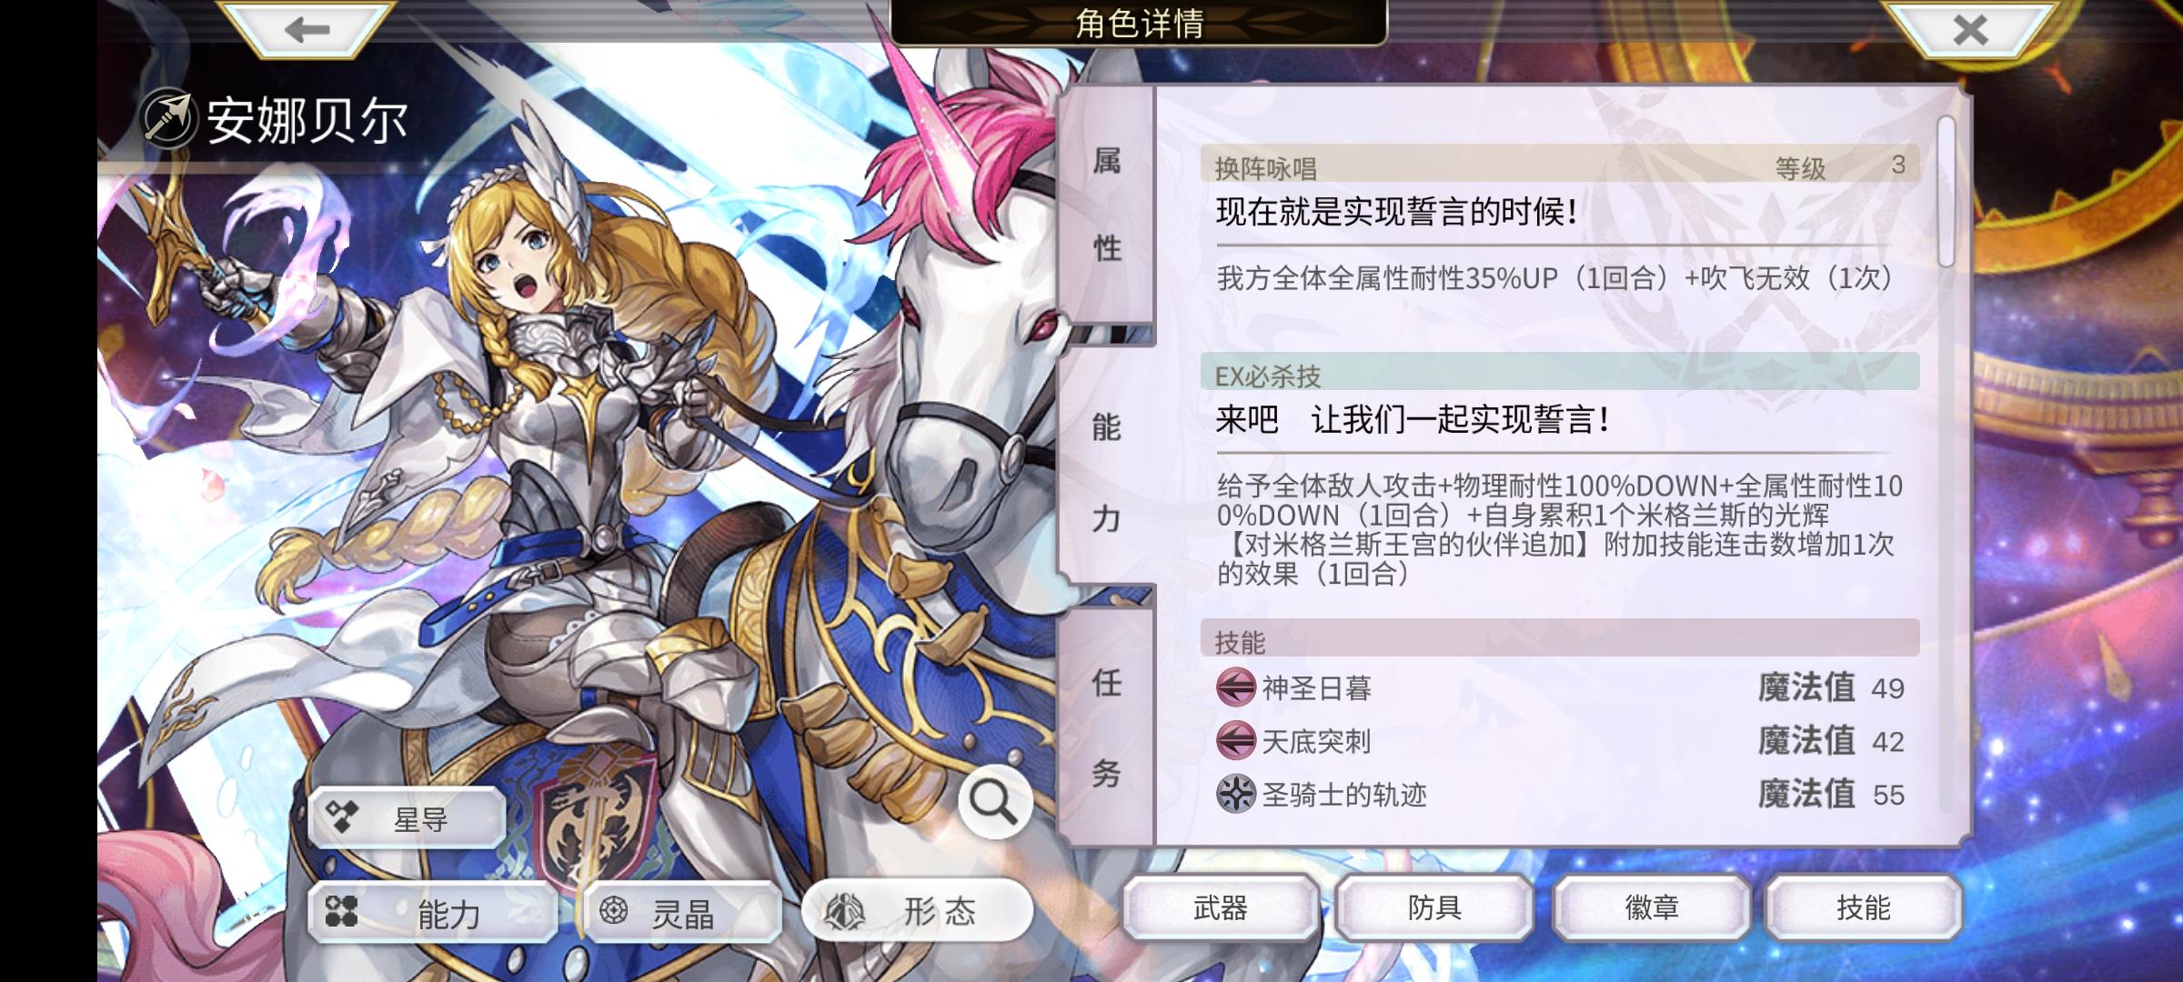Open the 徽章 emblem button

1652,907
